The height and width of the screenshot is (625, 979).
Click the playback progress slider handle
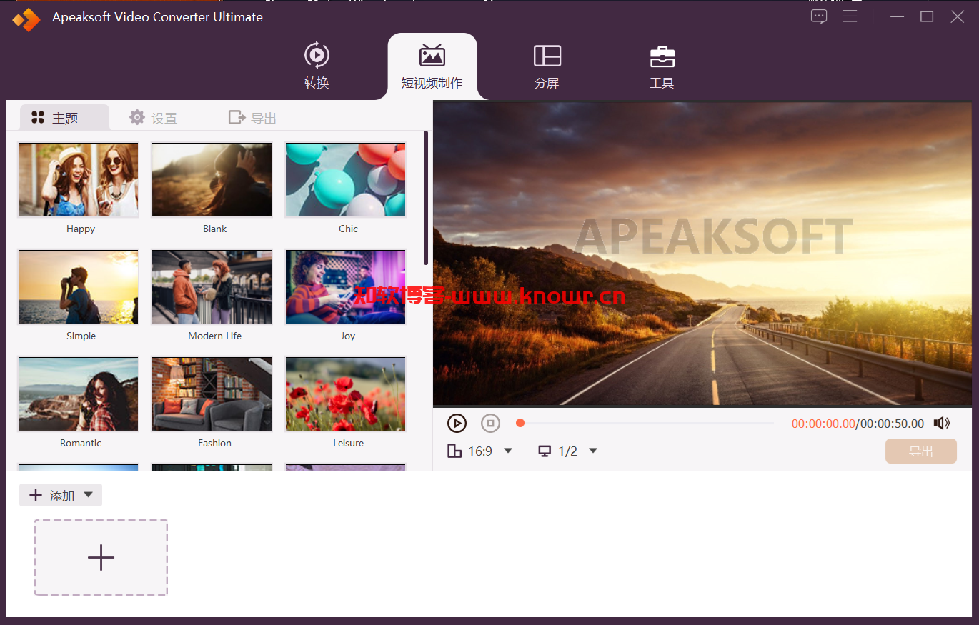[520, 424]
